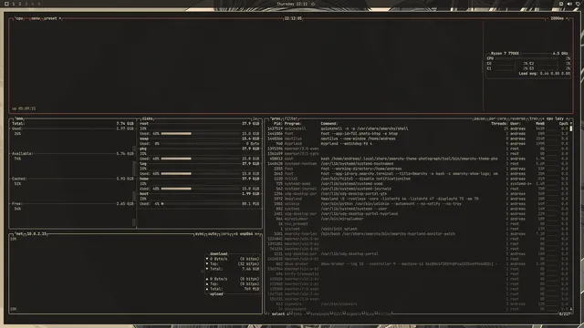Click the kill process button
Image resolution: width=584 pixels, height=328 pixels.
click(x=338, y=313)
